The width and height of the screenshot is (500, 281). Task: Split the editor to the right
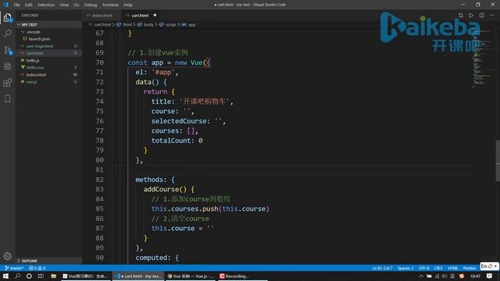(482, 16)
